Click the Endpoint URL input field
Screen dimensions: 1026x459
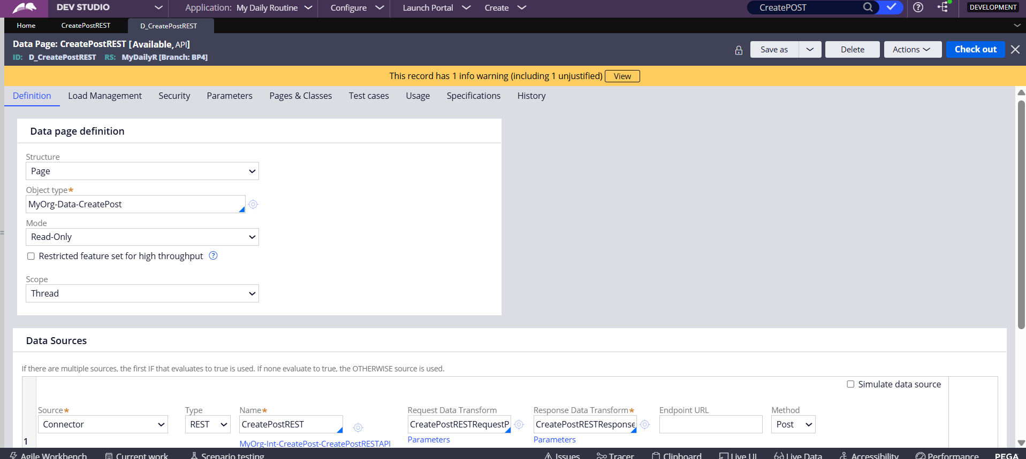(x=711, y=424)
